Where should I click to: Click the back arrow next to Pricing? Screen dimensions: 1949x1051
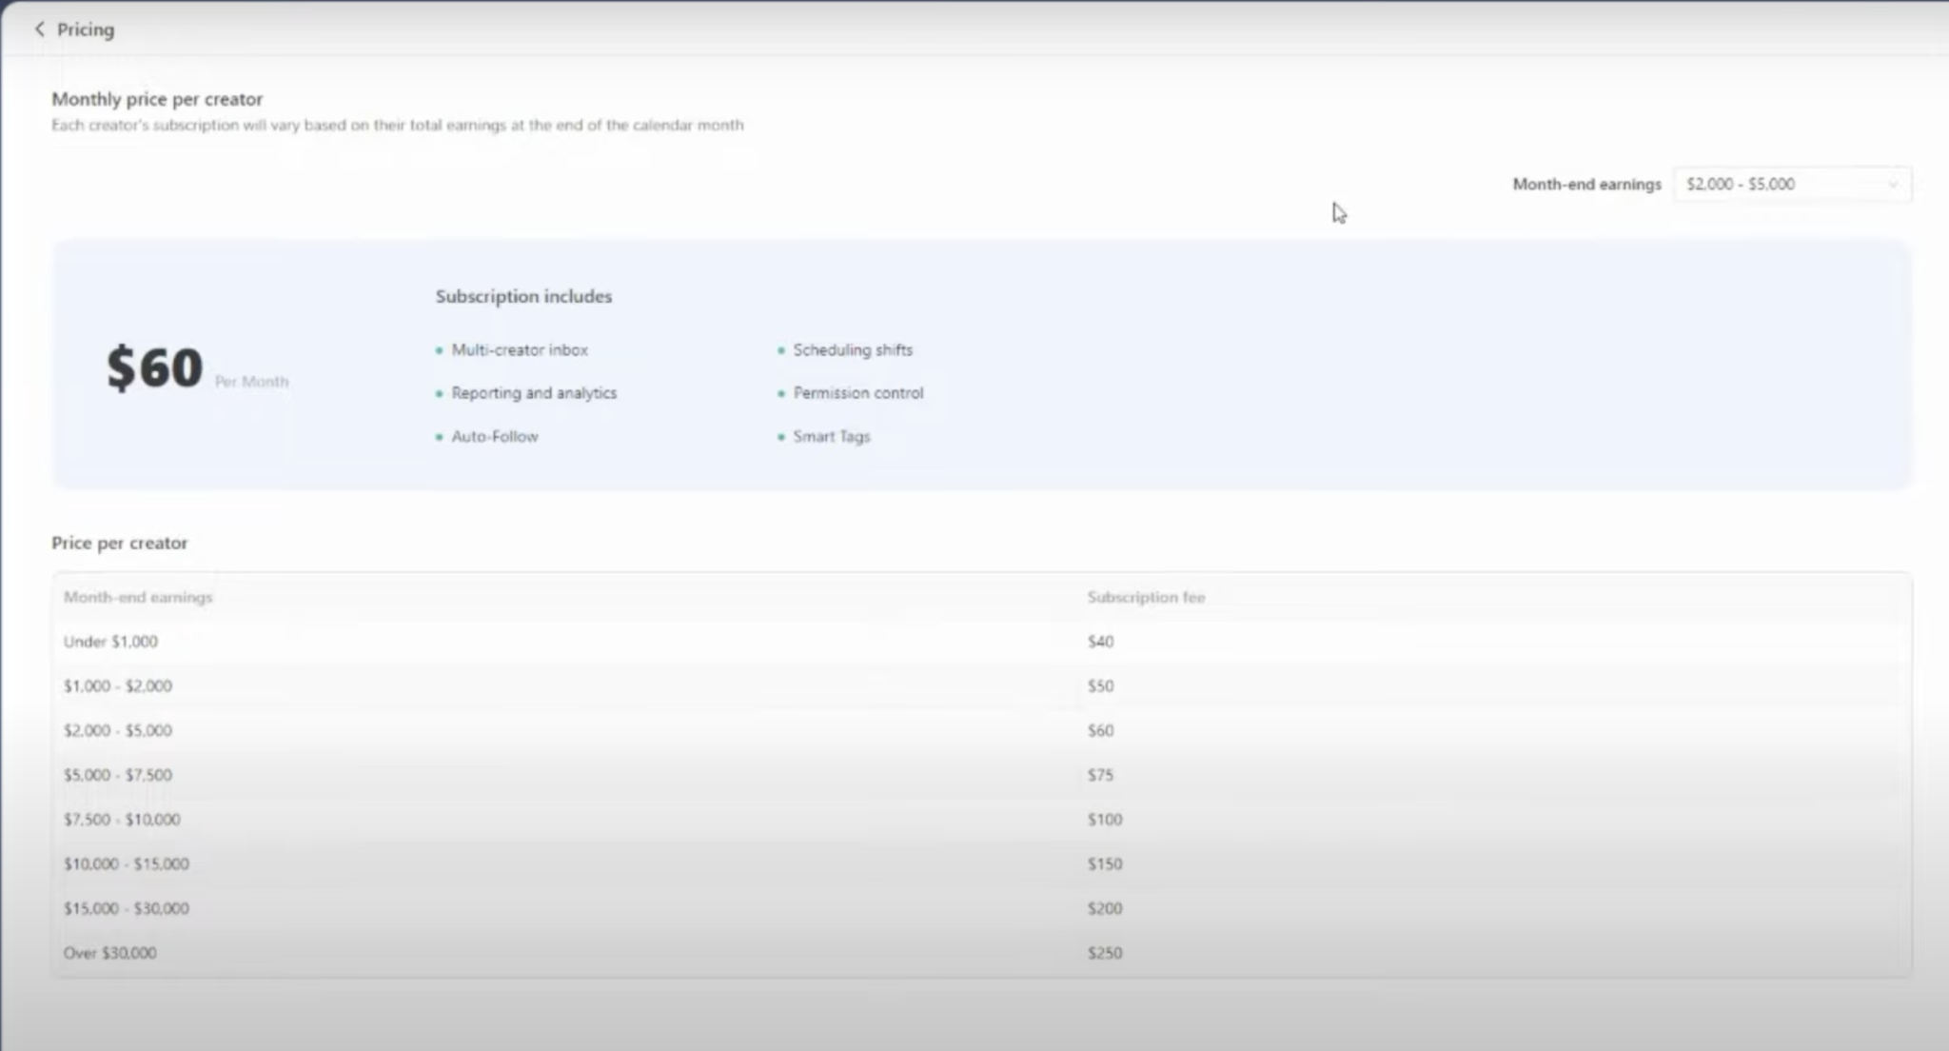39,30
